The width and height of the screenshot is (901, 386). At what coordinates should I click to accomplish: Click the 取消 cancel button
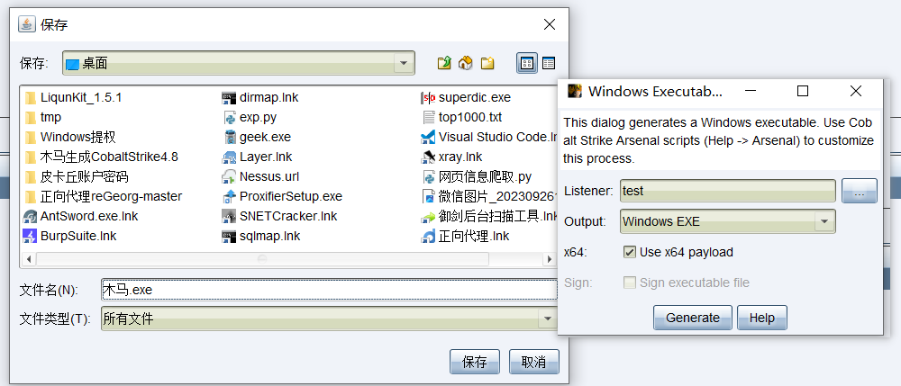[533, 362]
